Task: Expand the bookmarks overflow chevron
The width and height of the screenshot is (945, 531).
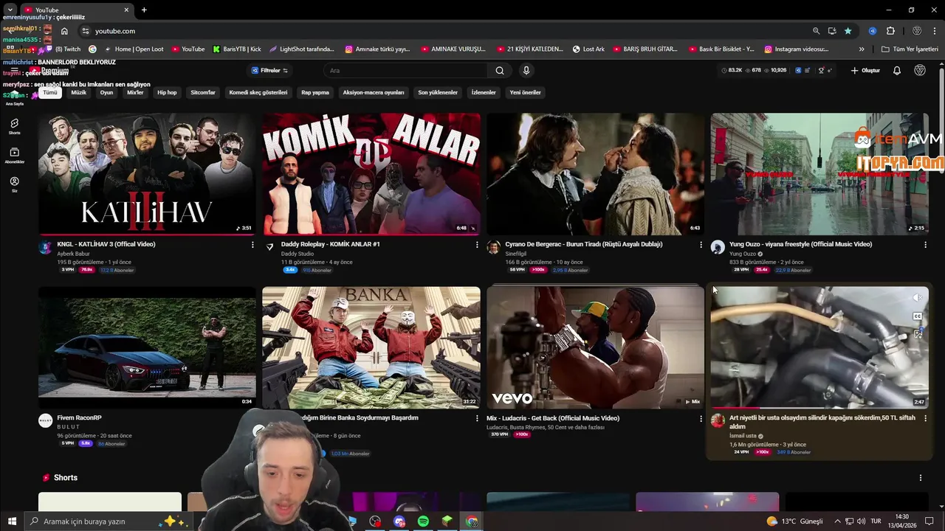Action: (862, 49)
